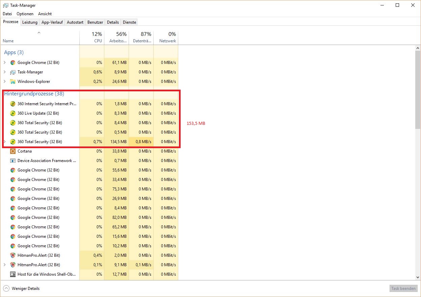The width and height of the screenshot is (421, 297).
Task: Switch to the Leistung tab
Action: pos(30,22)
